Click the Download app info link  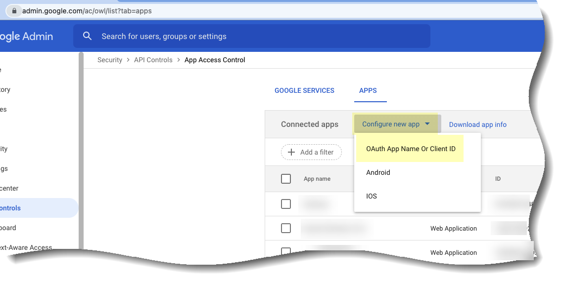[477, 124]
